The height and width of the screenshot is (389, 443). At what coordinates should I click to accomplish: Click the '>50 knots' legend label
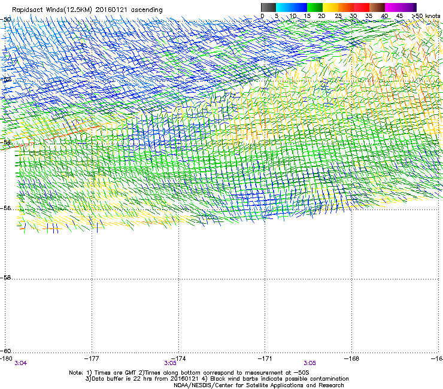click(x=426, y=16)
